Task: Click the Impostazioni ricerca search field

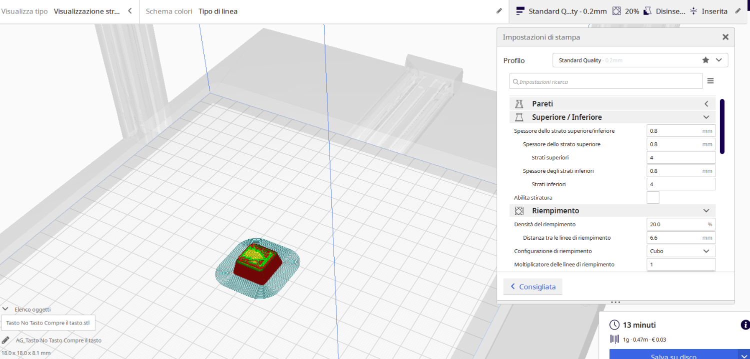Action: click(606, 81)
